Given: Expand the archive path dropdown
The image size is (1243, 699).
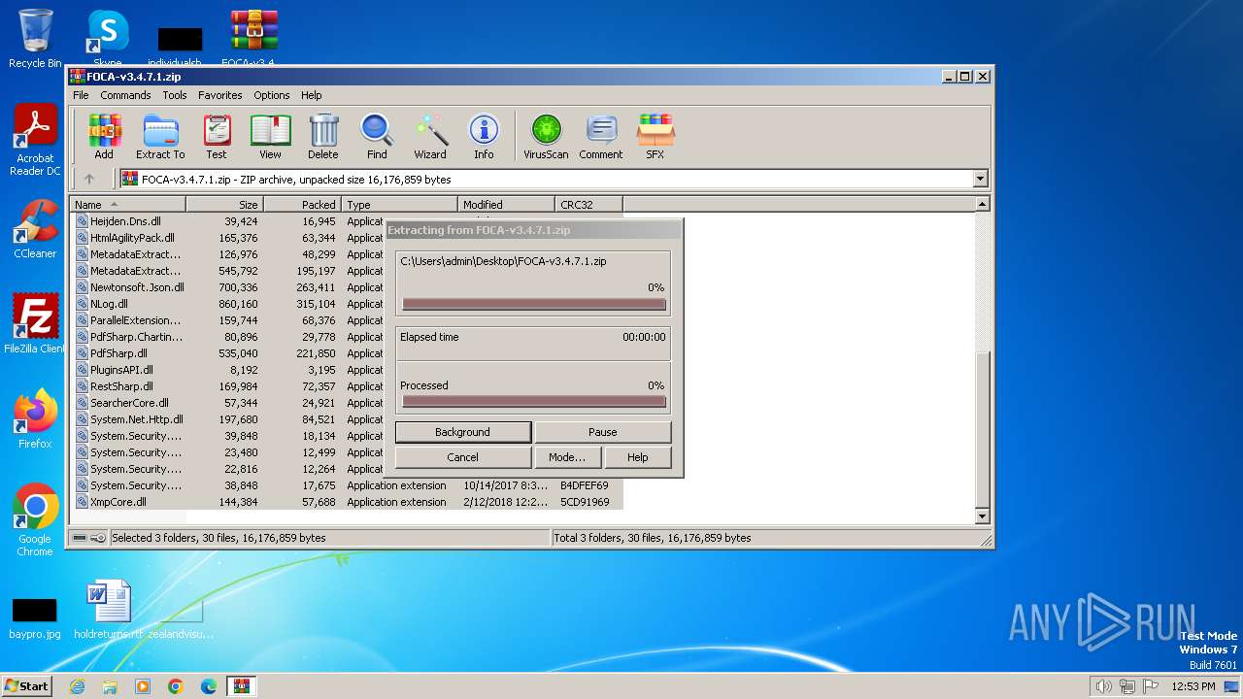Looking at the screenshot, I should click(980, 179).
